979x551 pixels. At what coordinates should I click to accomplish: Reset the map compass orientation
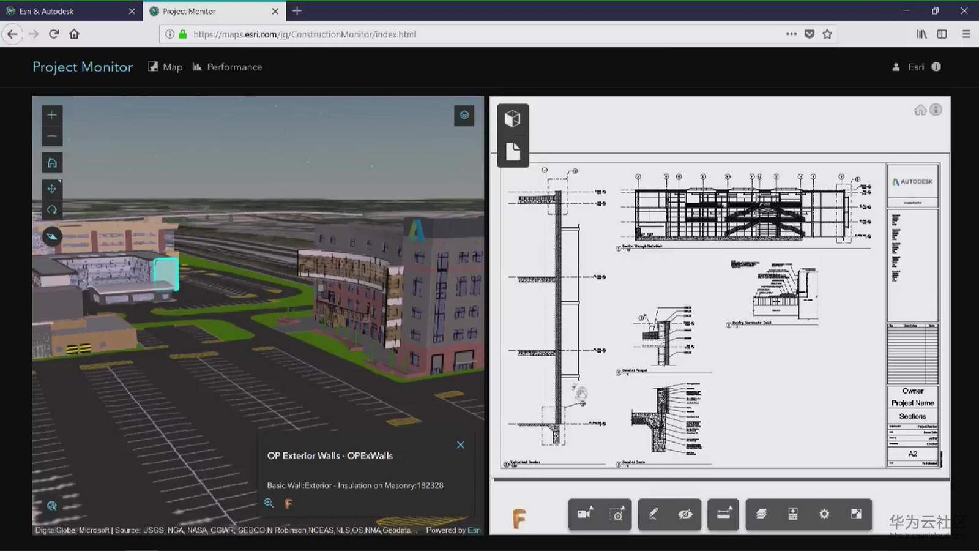pos(52,236)
